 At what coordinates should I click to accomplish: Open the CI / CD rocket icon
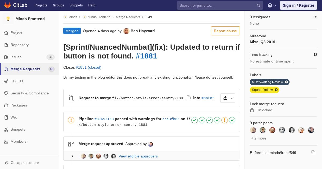[x=6, y=81]
